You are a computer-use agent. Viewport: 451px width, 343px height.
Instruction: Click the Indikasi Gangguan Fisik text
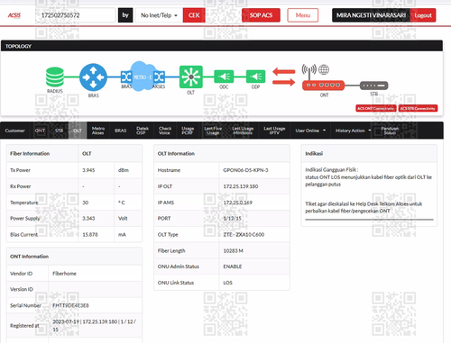point(332,169)
